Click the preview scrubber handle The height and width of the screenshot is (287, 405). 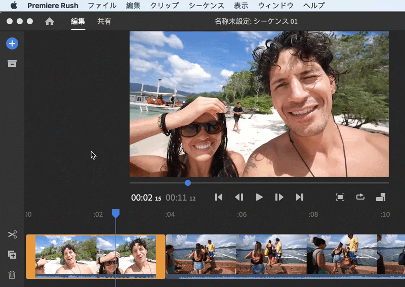pyautogui.click(x=188, y=182)
